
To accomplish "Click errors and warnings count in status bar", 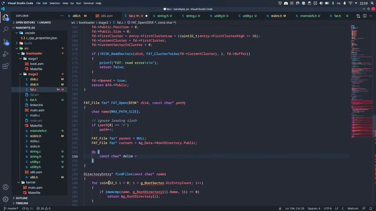I will (x=43, y=209).
